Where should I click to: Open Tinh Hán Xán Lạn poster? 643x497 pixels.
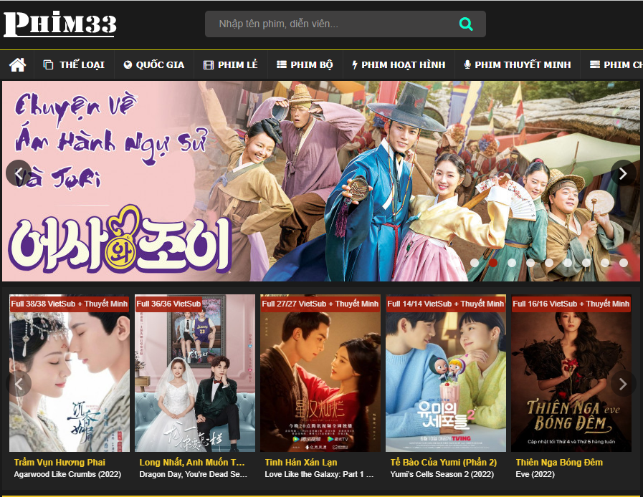pyautogui.click(x=320, y=373)
